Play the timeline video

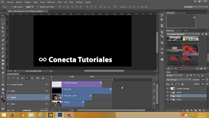pyautogui.click(x=18, y=78)
